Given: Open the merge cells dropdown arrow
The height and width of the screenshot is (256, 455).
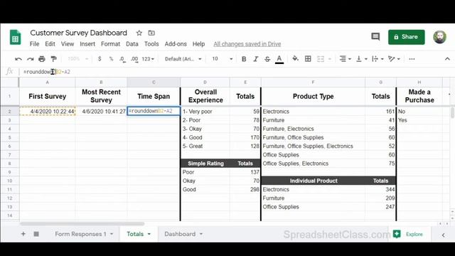Looking at the screenshot, I should coord(330,59).
